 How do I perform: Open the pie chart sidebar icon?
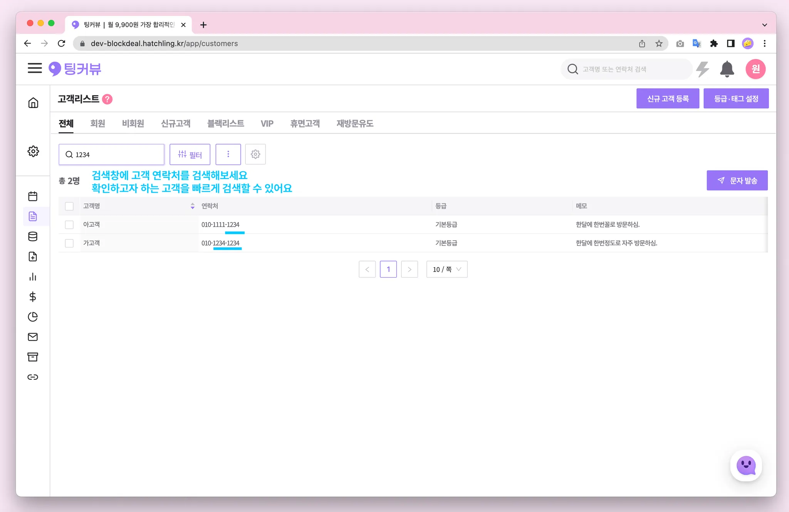[33, 317]
